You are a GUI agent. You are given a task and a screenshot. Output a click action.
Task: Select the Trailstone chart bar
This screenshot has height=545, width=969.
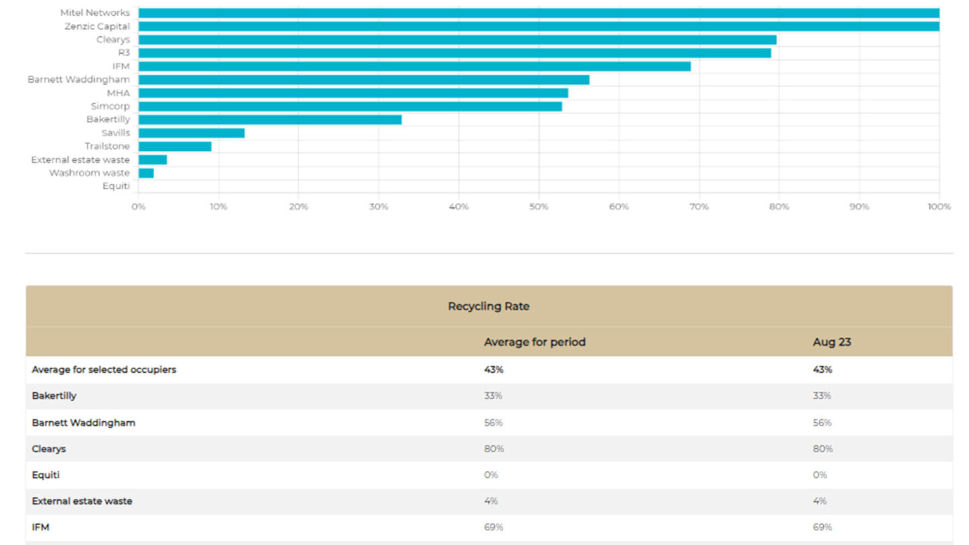(x=174, y=146)
